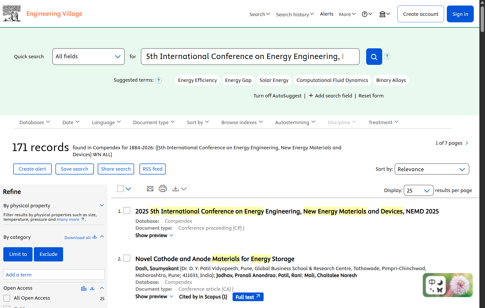Viewport: 485px width, 308px height.
Task: Open Full text link for result 2
Action: tap(248, 297)
